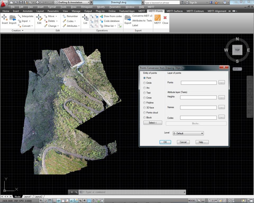This screenshot has height=203, width=254.
Task: Expand the Creation panel arrow
Action: point(23,30)
